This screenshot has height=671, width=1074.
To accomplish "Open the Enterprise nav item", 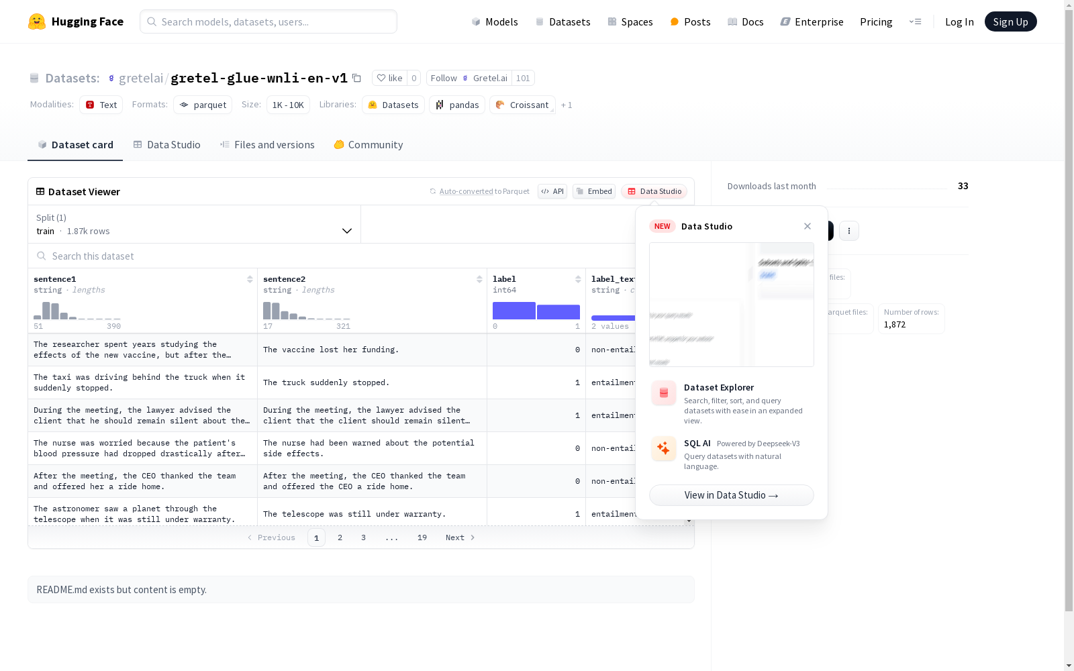I will 812,21.
